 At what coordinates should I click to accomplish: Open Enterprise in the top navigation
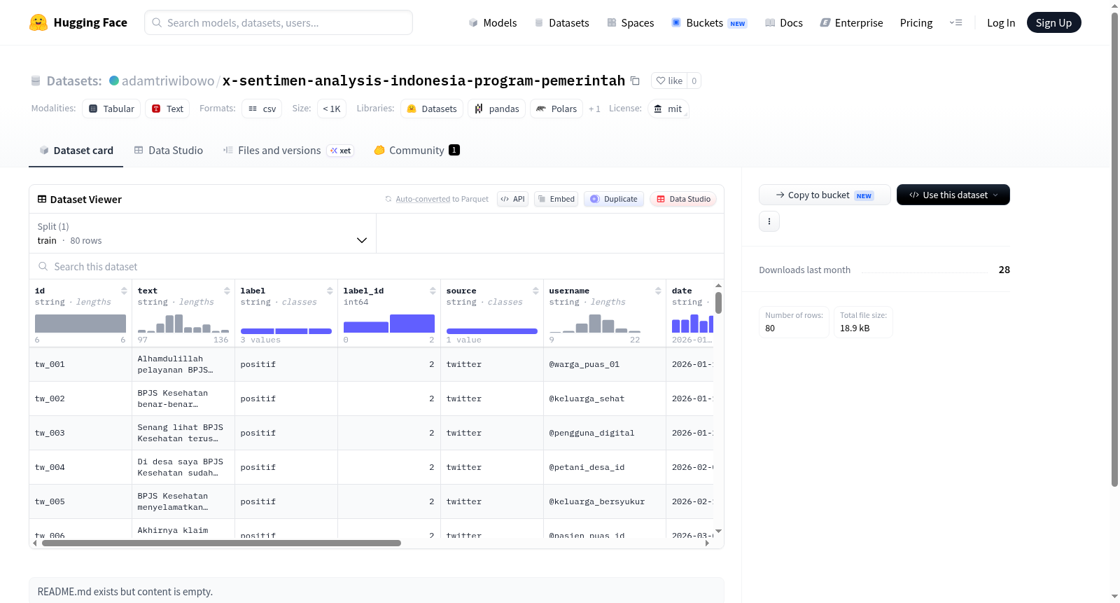tap(852, 22)
